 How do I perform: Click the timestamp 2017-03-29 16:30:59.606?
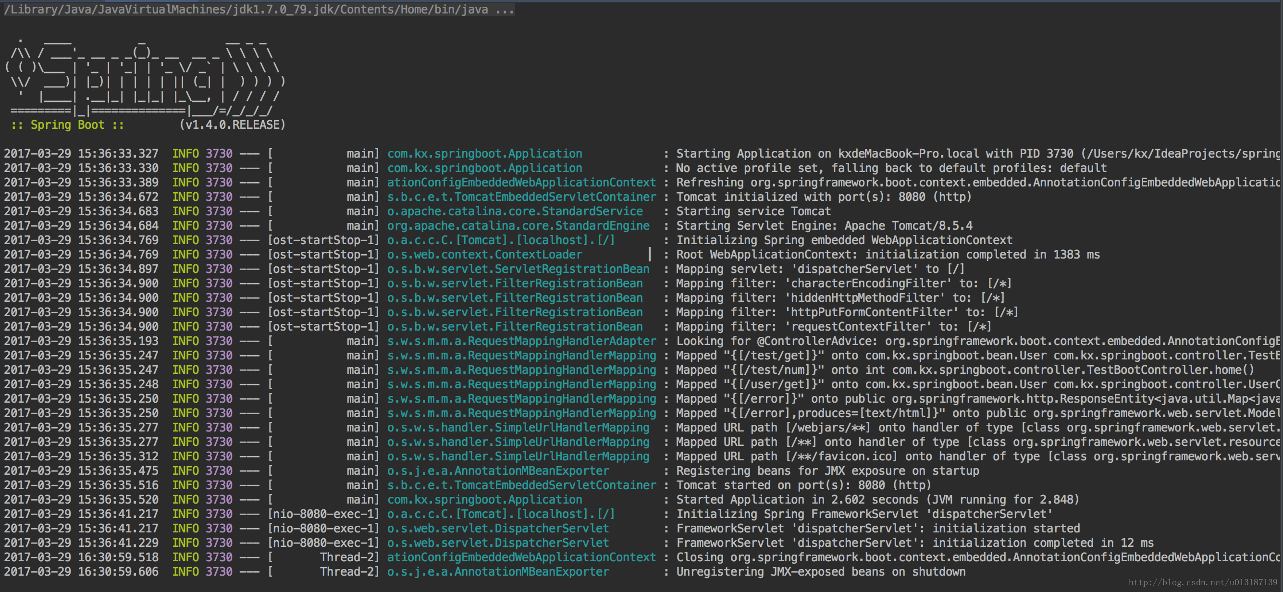coord(81,573)
